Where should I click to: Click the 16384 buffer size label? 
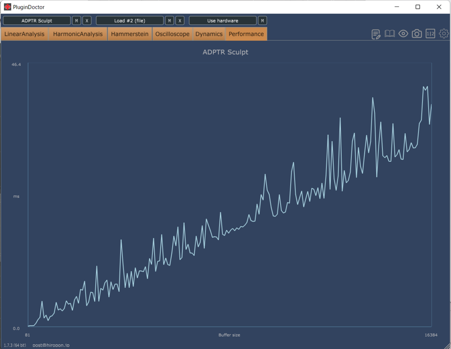pyautogui.click(x=431, y=335)
